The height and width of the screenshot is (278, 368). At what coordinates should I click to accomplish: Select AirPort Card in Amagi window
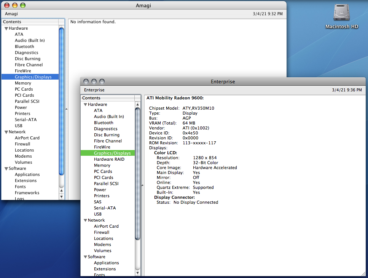coord(27,138)
